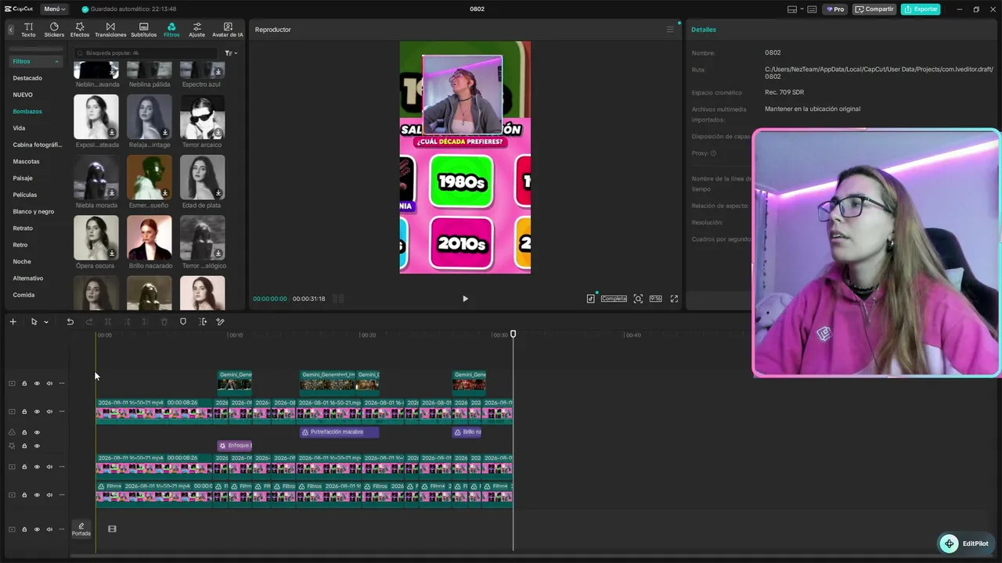Click the add track plus icon

tap(13, 321)
